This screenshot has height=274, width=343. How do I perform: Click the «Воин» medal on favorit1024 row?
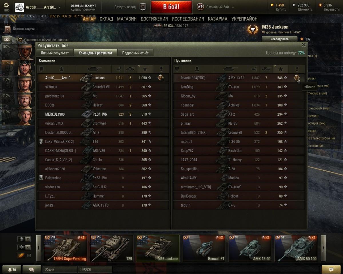(x=296, y=78)
